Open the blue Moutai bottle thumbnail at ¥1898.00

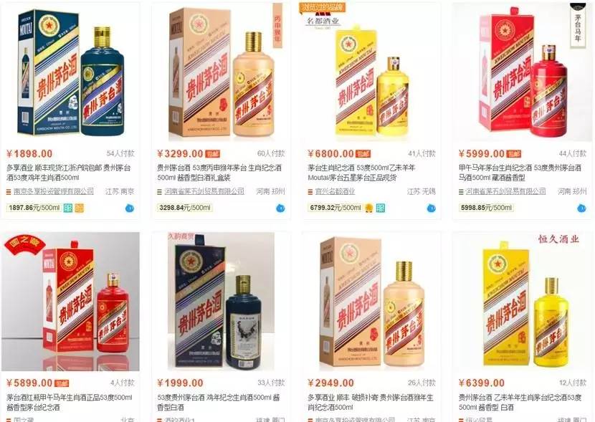70,72
